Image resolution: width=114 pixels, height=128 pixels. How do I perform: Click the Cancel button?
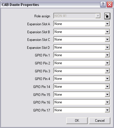tap(100, 121)
